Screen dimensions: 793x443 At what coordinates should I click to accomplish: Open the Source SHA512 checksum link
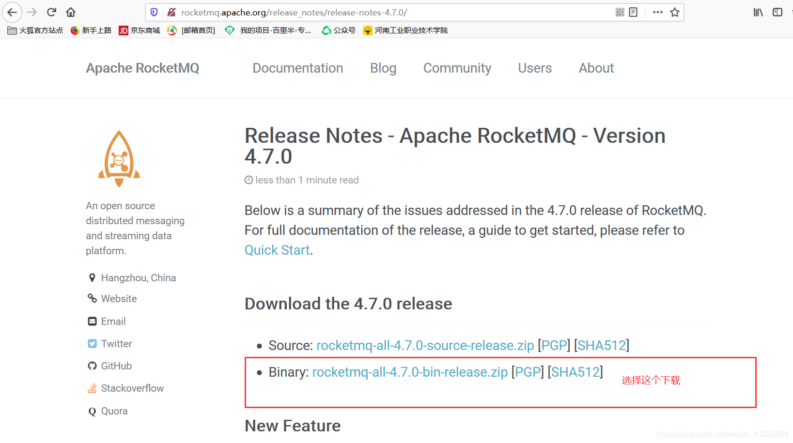click(x=602, y=346)
